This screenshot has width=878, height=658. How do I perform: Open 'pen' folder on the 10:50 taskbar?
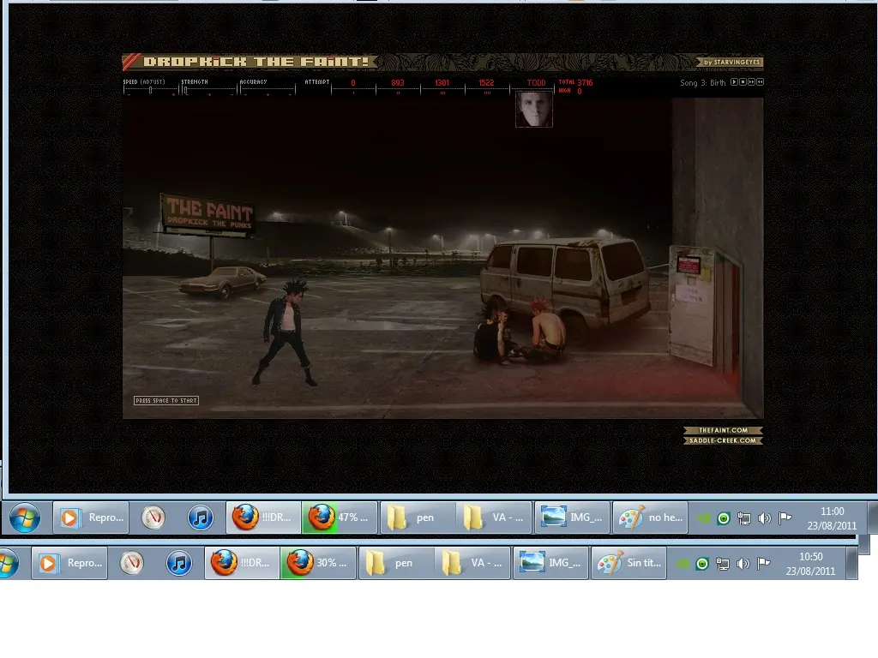click(394, 563)
